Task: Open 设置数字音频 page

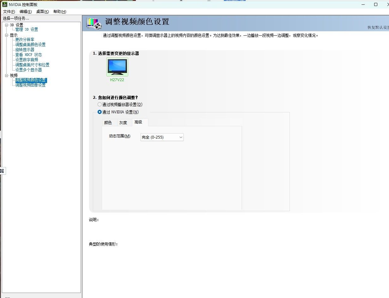Action: pyautogui.click(x=27, y=60)
